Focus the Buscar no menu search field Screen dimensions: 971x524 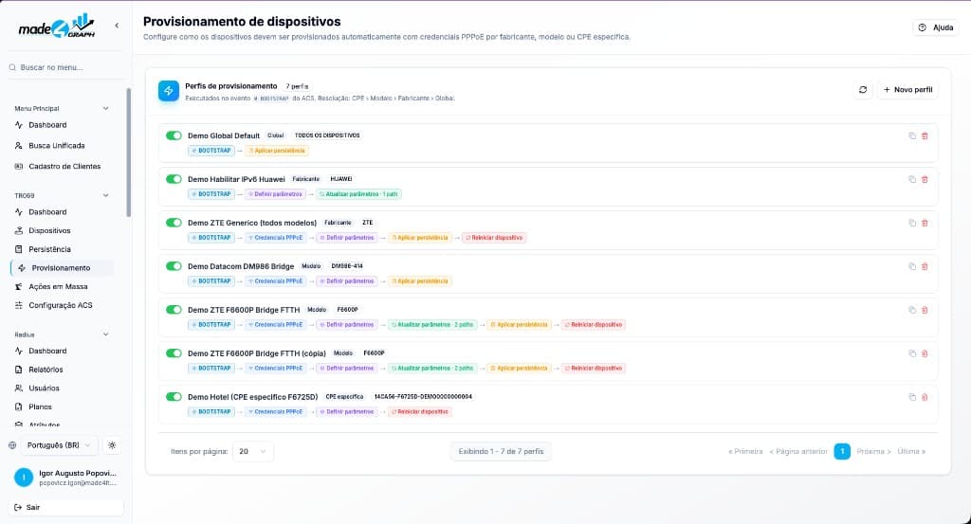click(65, 67)
